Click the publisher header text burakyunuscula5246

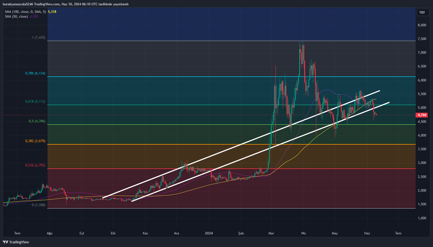[18, 4]
